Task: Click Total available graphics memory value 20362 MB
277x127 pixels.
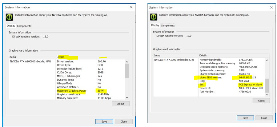Action: 244,63
